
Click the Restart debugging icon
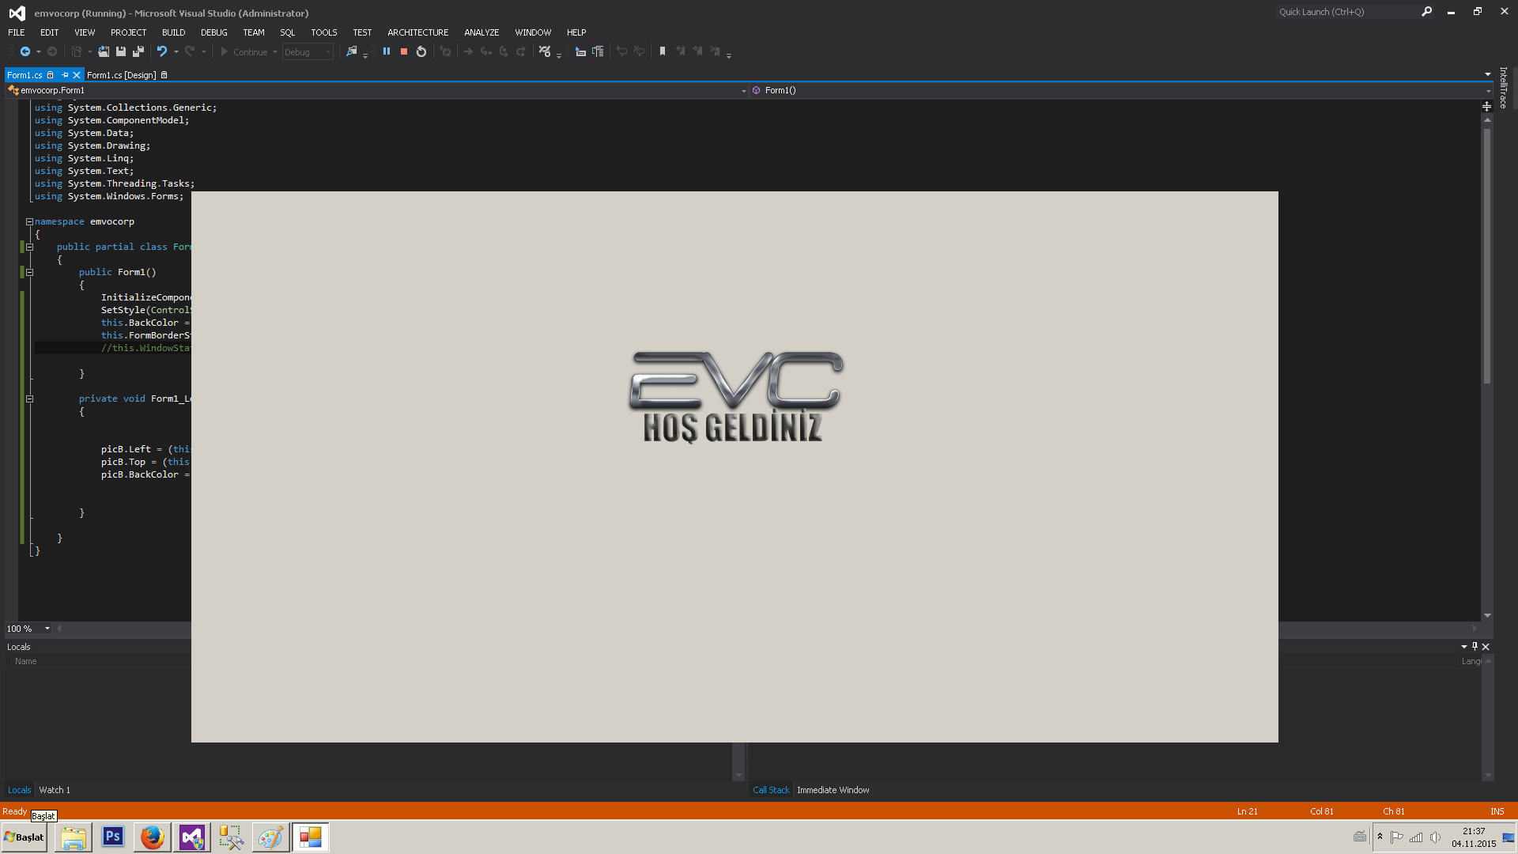point(421,51)
